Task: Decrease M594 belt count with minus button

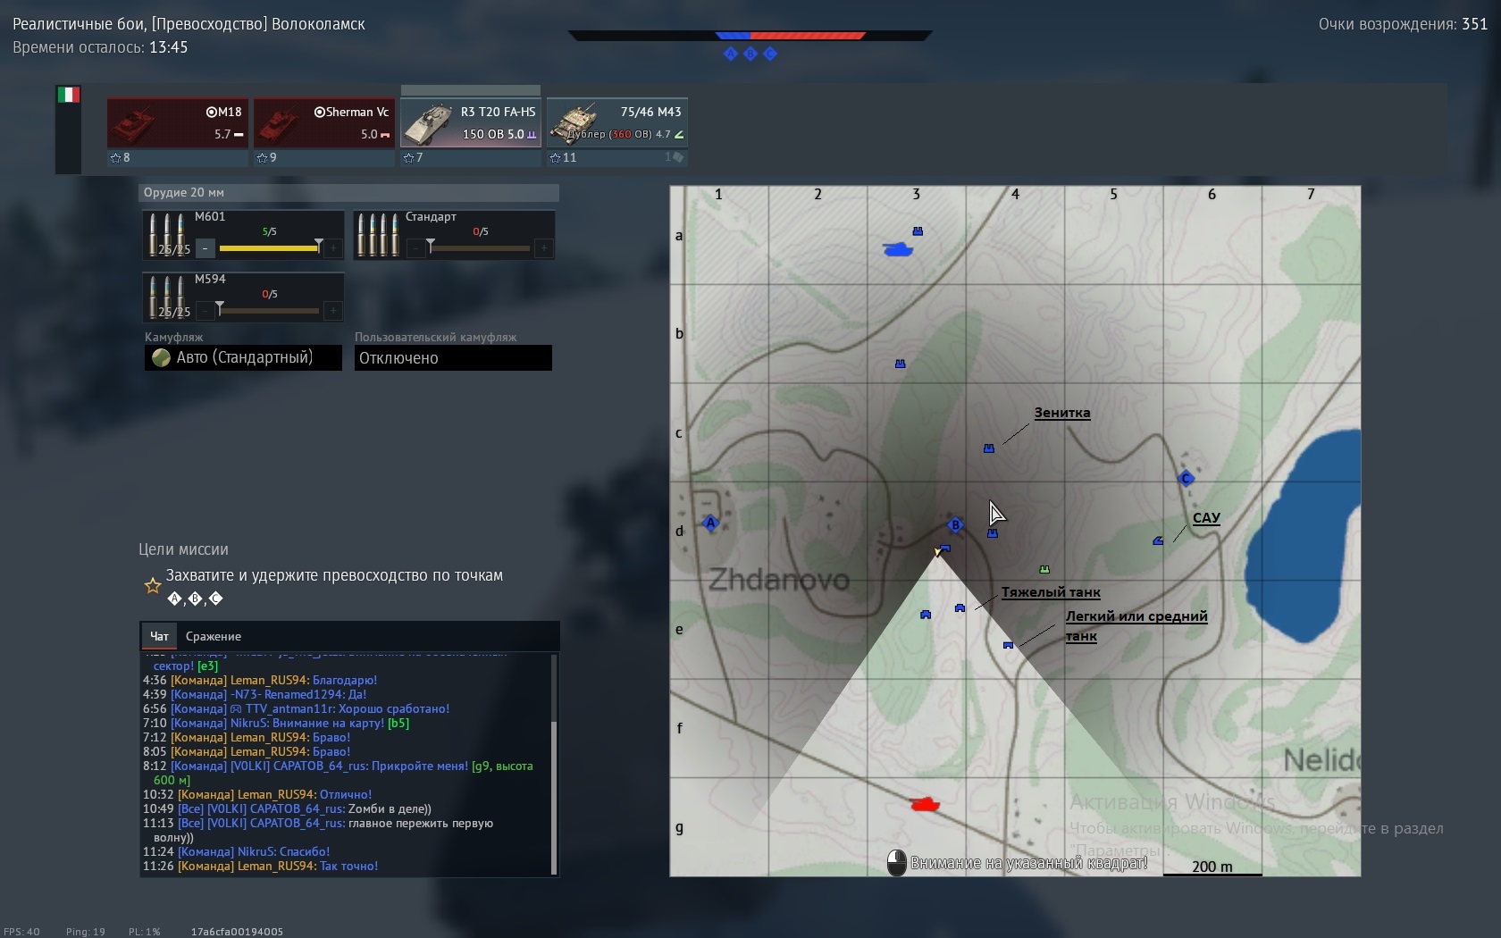Action: (x=205, y=311)
